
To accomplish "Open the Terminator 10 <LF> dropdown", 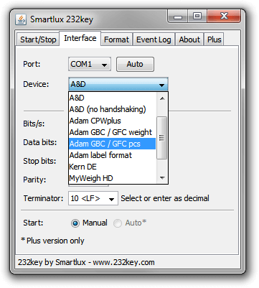I will [93, 198].
